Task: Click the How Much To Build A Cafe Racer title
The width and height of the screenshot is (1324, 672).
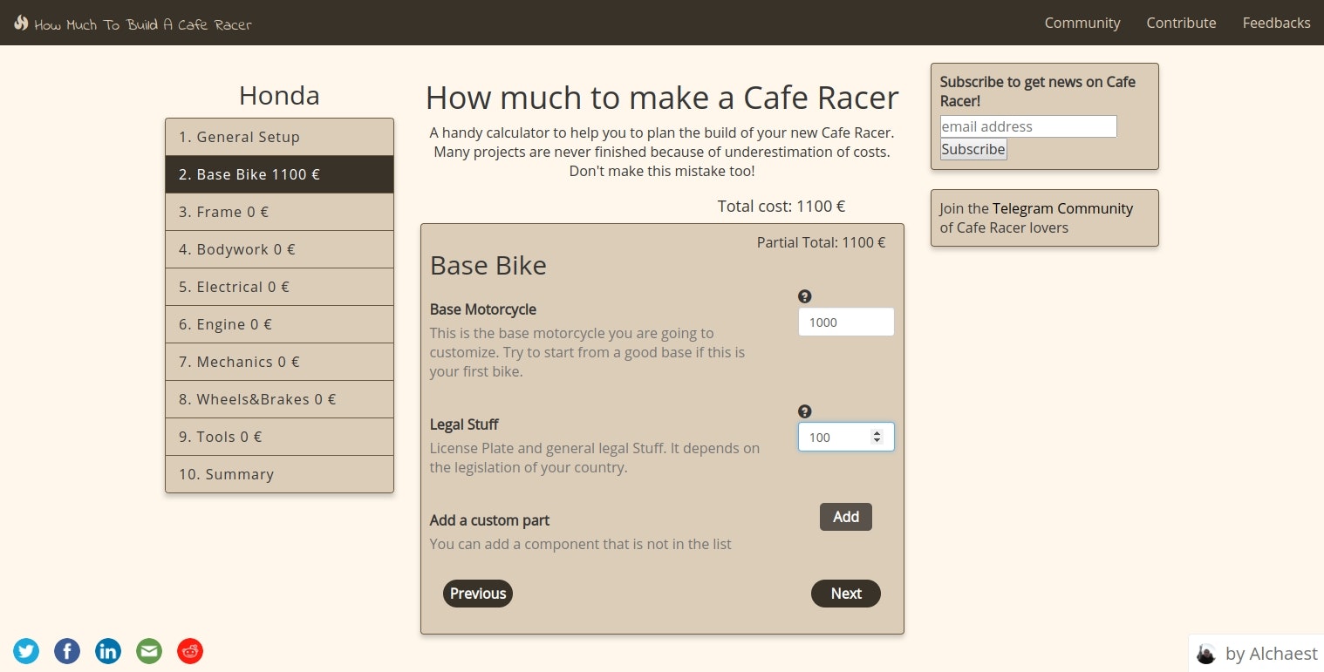Action: point(143,24)
